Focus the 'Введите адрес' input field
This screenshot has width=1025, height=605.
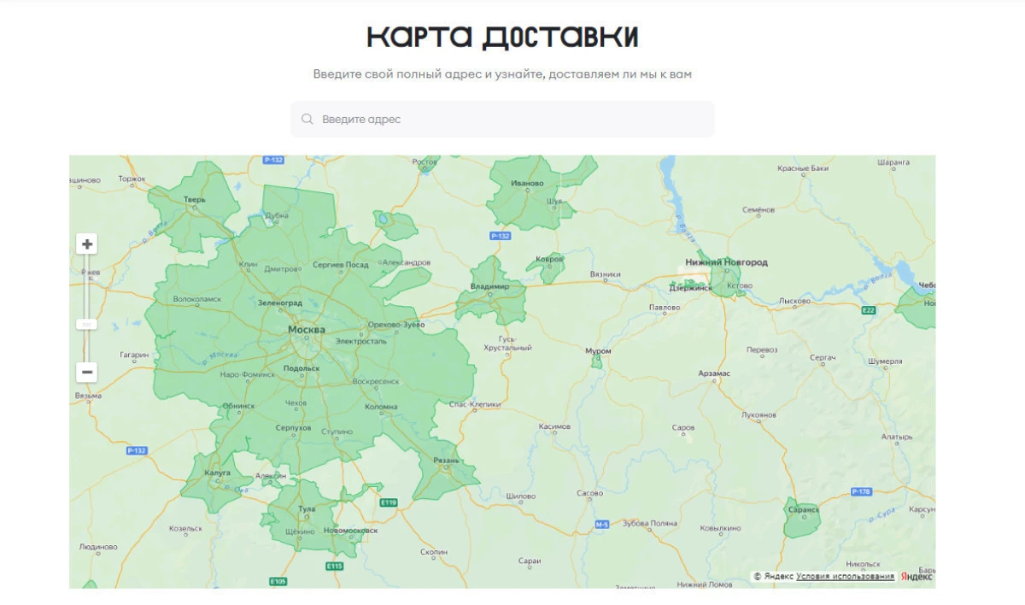coord(512,120)
